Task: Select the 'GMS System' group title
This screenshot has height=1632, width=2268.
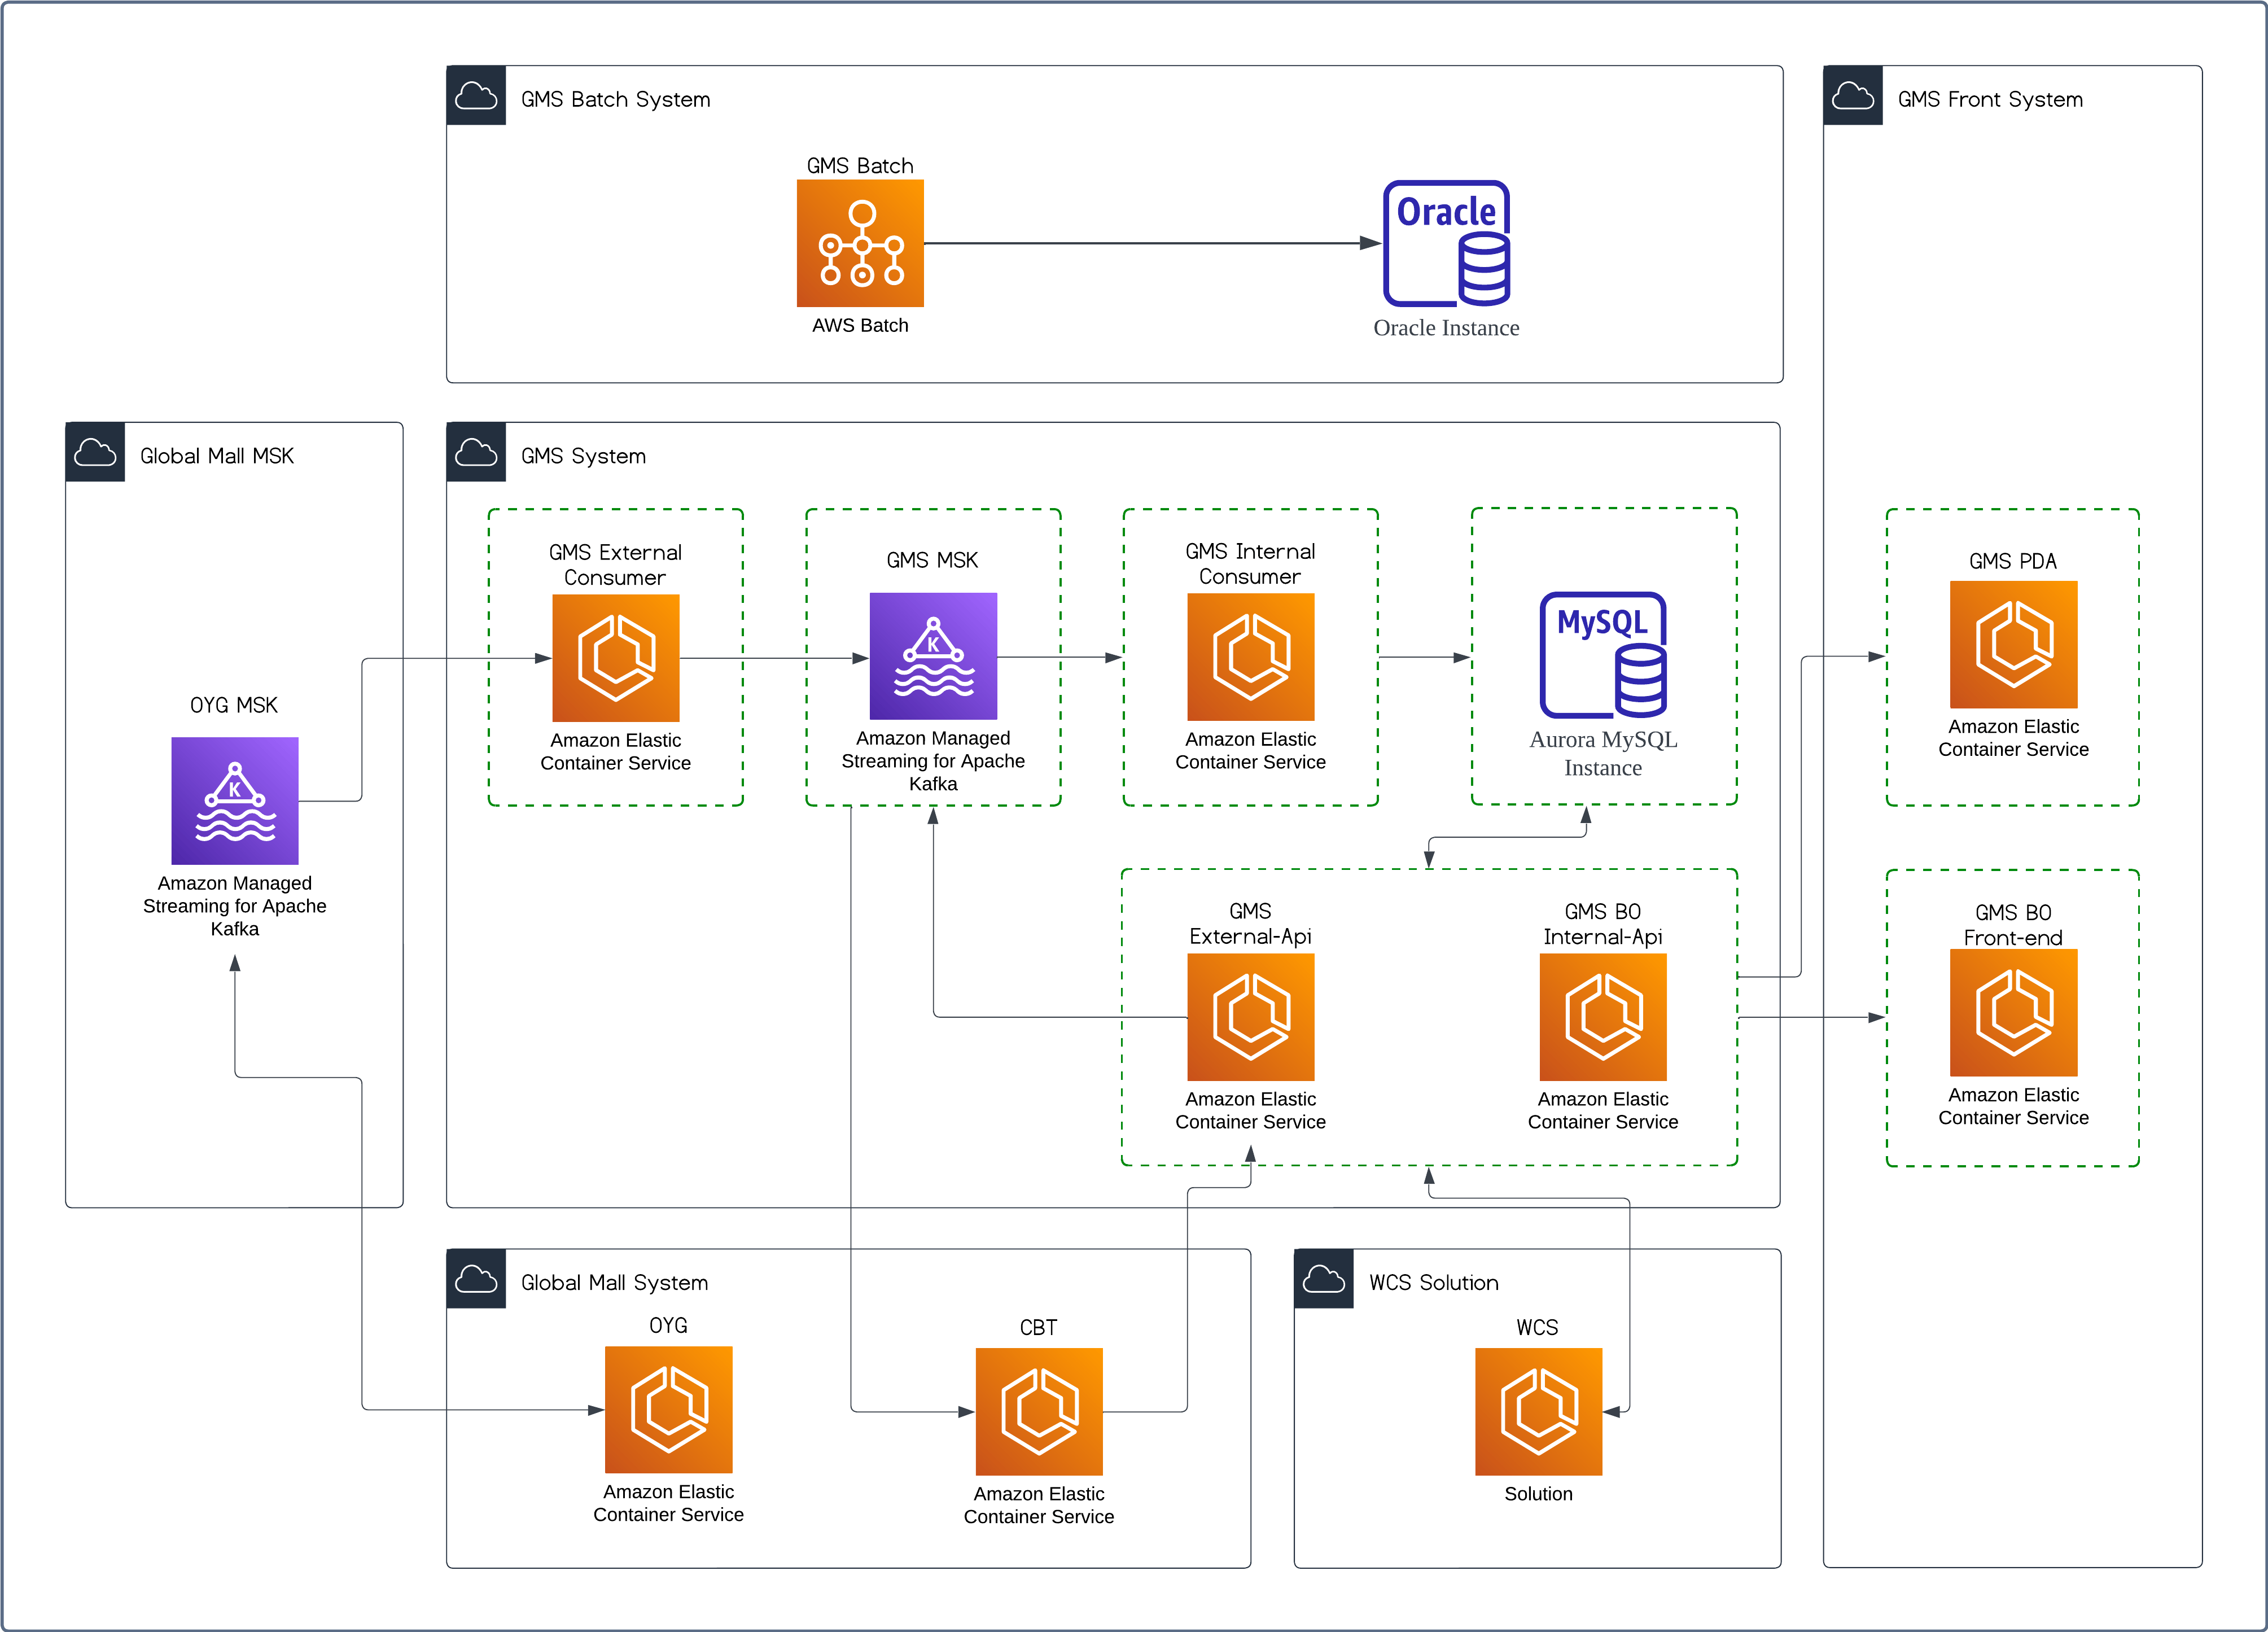Action: pyautogui.click(x=584, y=456)
